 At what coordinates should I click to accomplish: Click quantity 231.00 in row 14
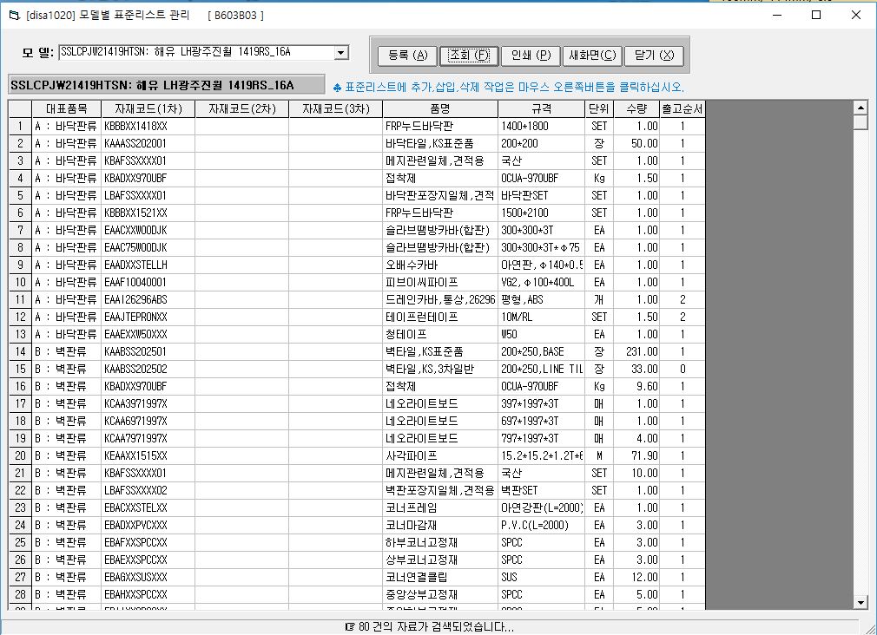(636, 351)
